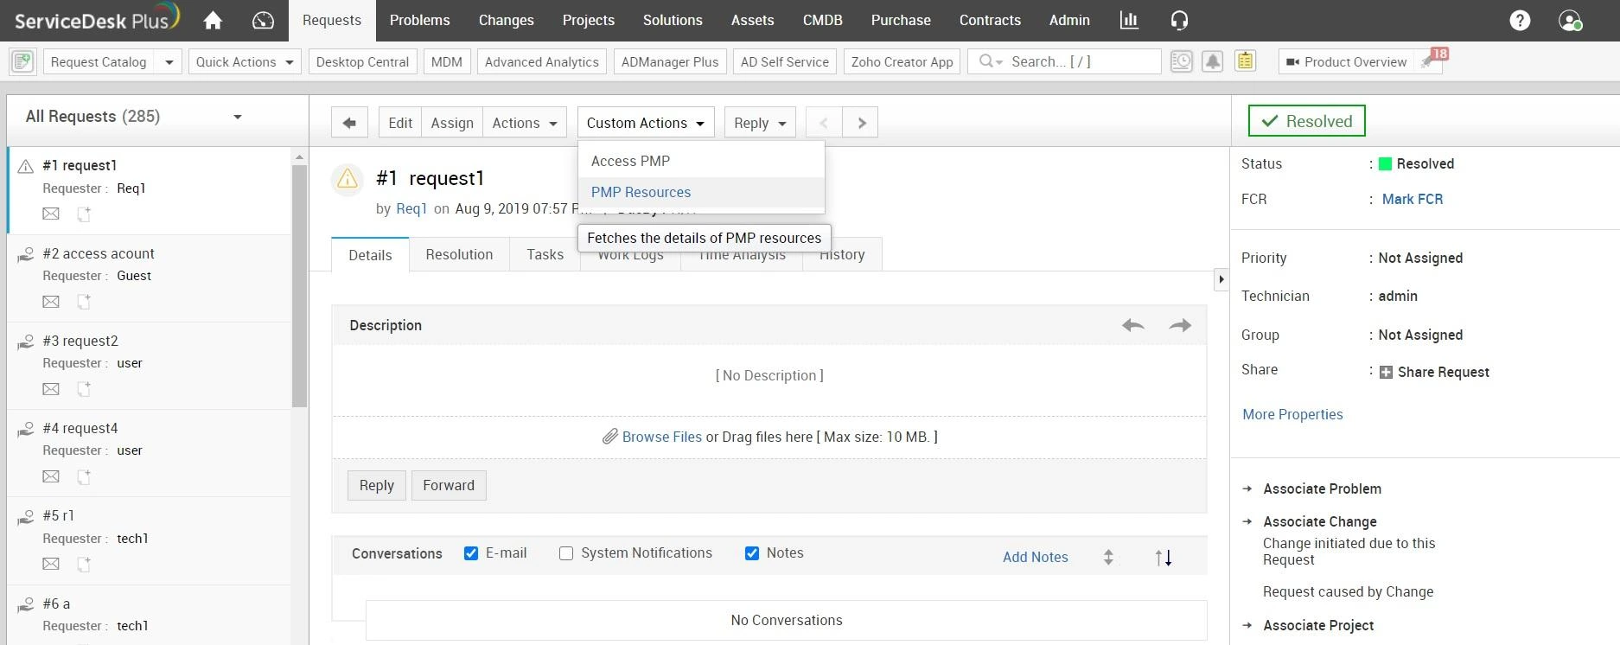Enable the System Notifications checkbox
Screen dimensions: 1620x645
click(x=566, y=553)
